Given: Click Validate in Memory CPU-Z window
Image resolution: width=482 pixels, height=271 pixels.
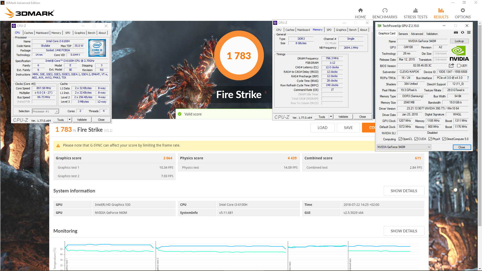Looking at the screenshot, I should point(343,117).
